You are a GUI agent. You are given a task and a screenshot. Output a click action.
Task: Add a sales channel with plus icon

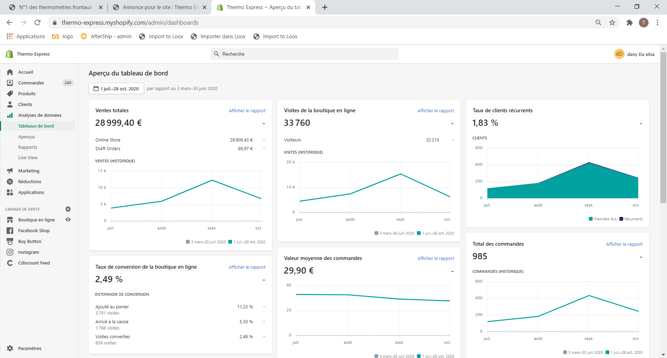pyautogui.click(x=68, y=209)
